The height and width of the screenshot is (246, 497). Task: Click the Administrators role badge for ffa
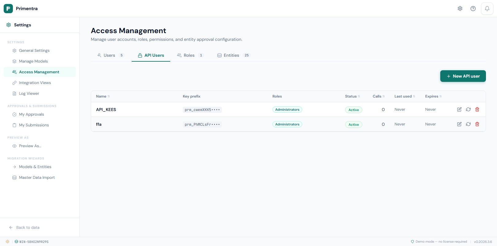click(x=287, y=124)
